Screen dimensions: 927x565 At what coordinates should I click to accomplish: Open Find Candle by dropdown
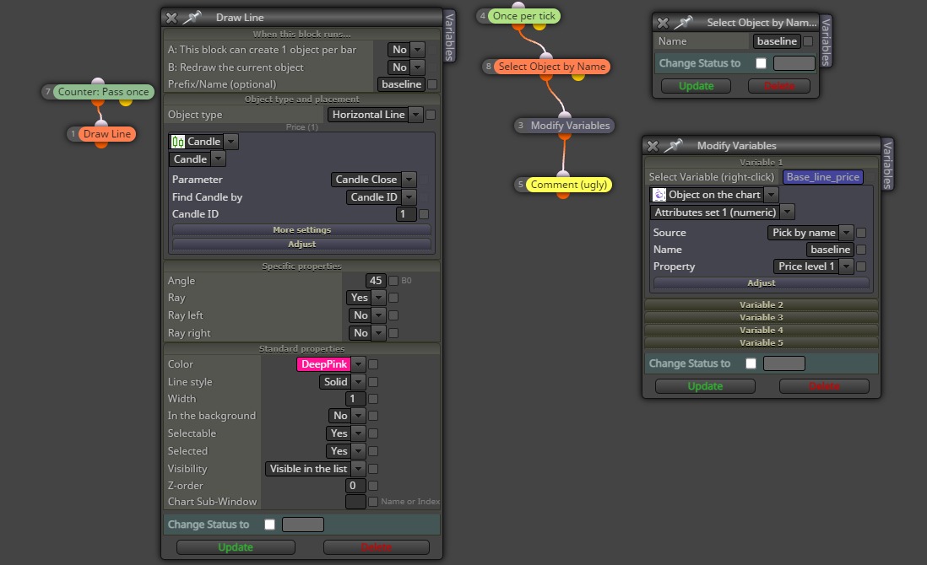pyautogui.click(x=382, y=197)
